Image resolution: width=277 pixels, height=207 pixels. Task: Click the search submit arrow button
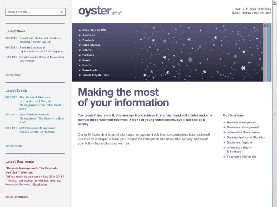pos(61,12)
